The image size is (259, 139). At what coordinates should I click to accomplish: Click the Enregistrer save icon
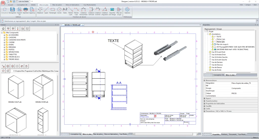pos(12,11)
